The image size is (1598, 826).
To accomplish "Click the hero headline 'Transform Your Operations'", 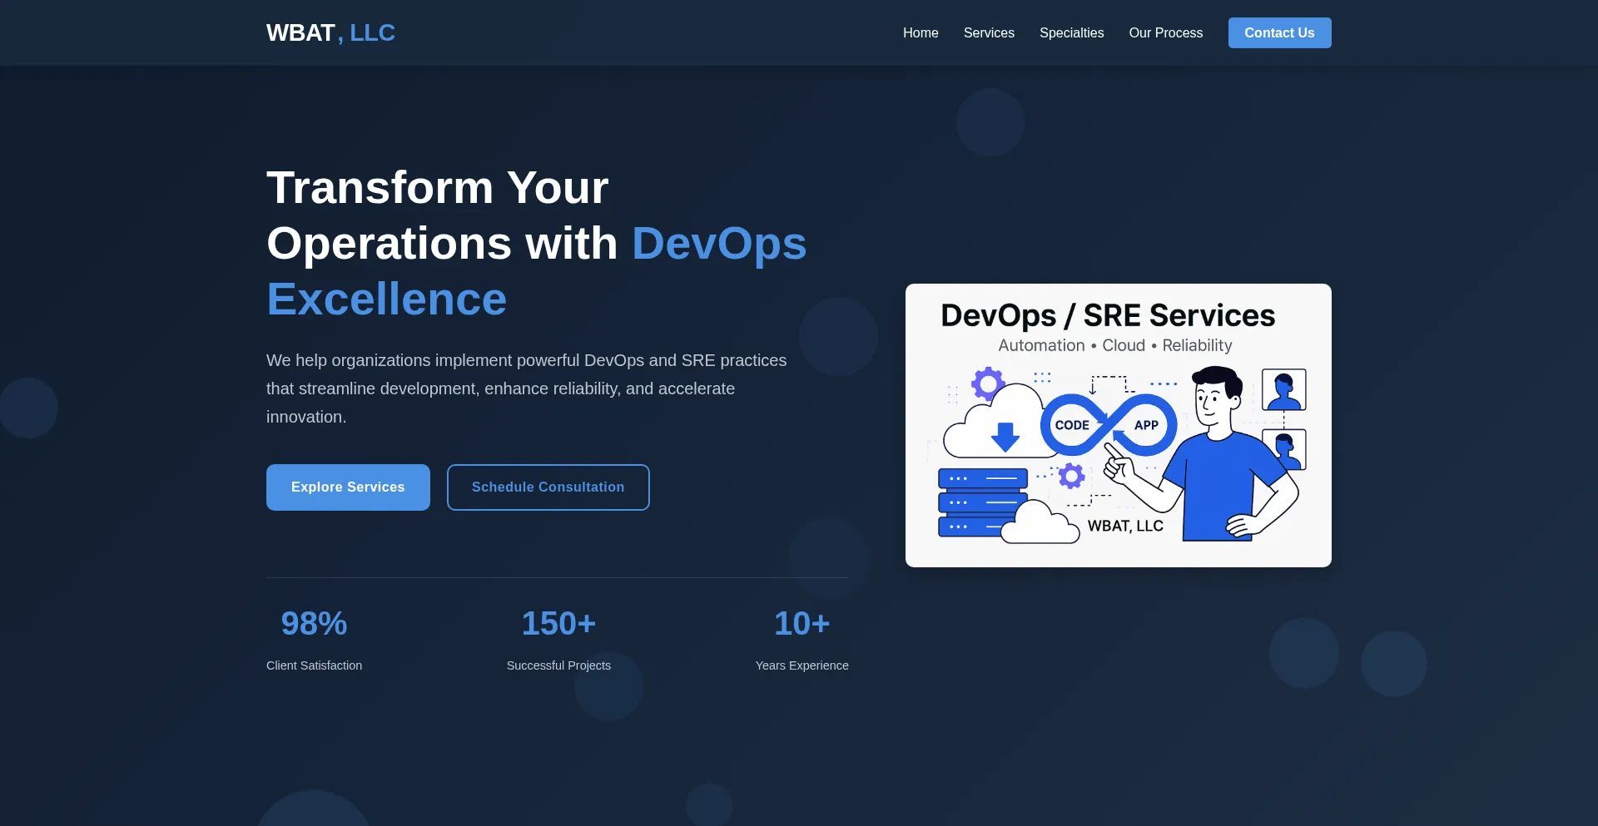I will pos(537,243).
